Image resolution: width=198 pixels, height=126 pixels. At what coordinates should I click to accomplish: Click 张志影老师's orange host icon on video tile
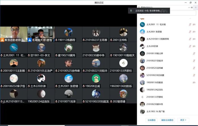click(x=2, y=40)
